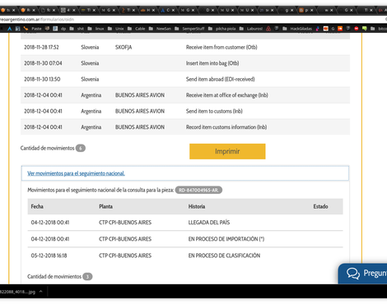Click date '2018-11-28 17:52'
Screen dimensions: 387x304
point(41,47)
